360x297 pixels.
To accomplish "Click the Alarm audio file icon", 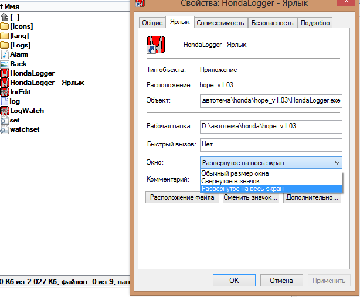I will [x=5, y=54].
